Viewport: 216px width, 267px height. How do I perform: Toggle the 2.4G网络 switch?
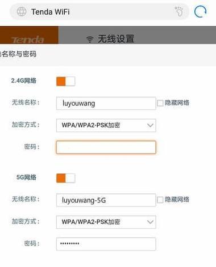click(x=65, y=81)
